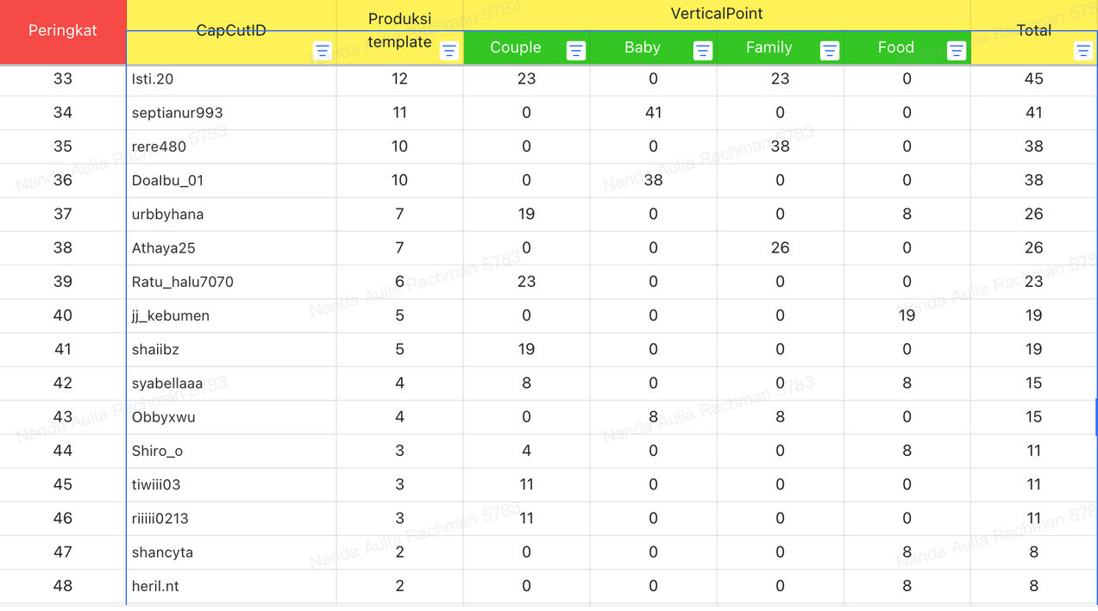Click the Obbyxwu cell
The width and height of the screenshot is (1098, 611).
(231, 417)
